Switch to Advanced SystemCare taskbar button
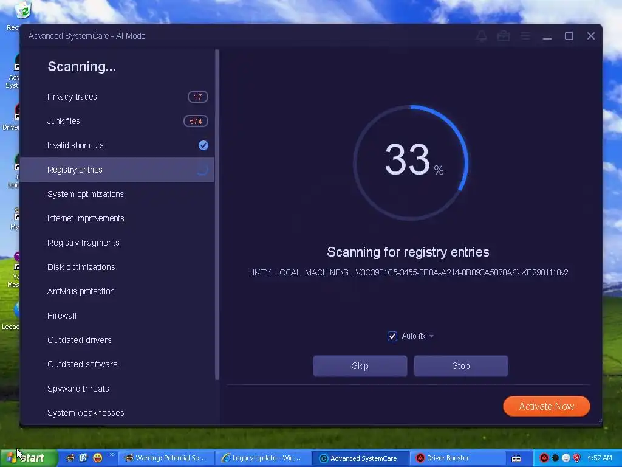 tap(360, 458)
